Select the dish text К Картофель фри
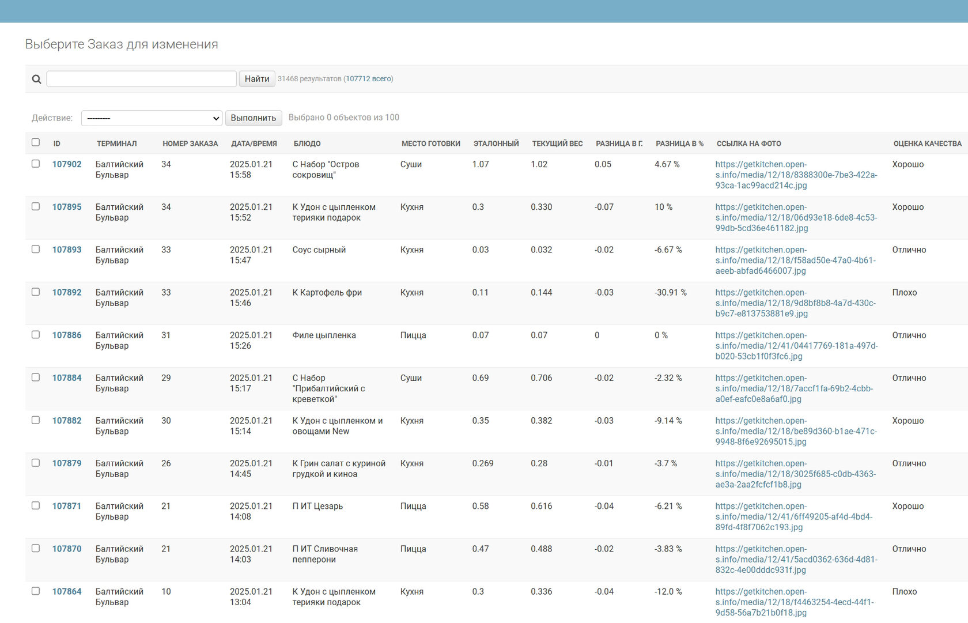 click(327, 292)
